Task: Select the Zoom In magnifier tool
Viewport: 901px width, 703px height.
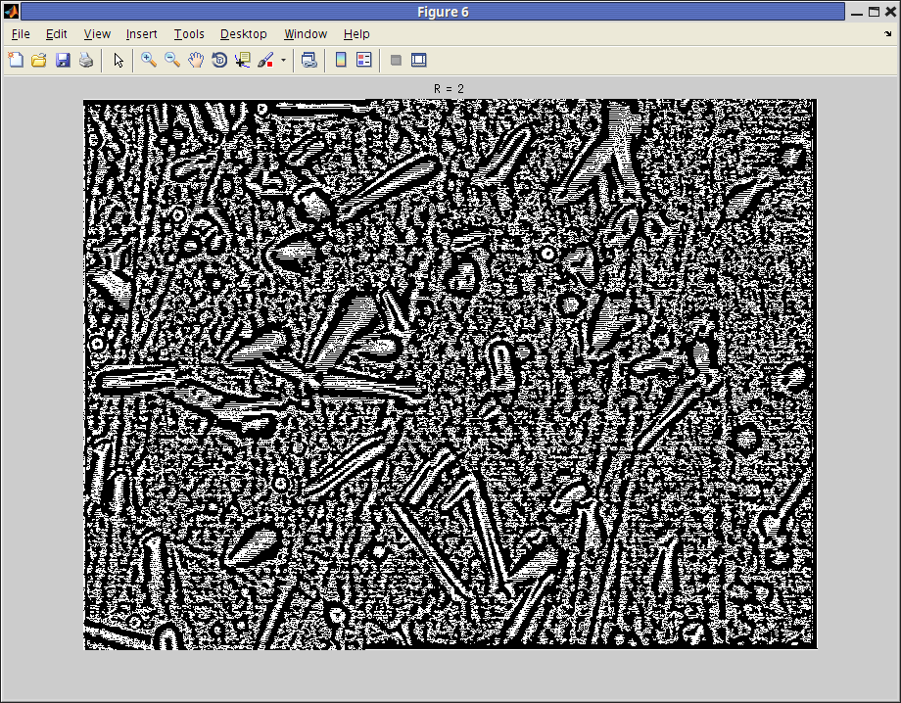Action: tap(149, 60)
